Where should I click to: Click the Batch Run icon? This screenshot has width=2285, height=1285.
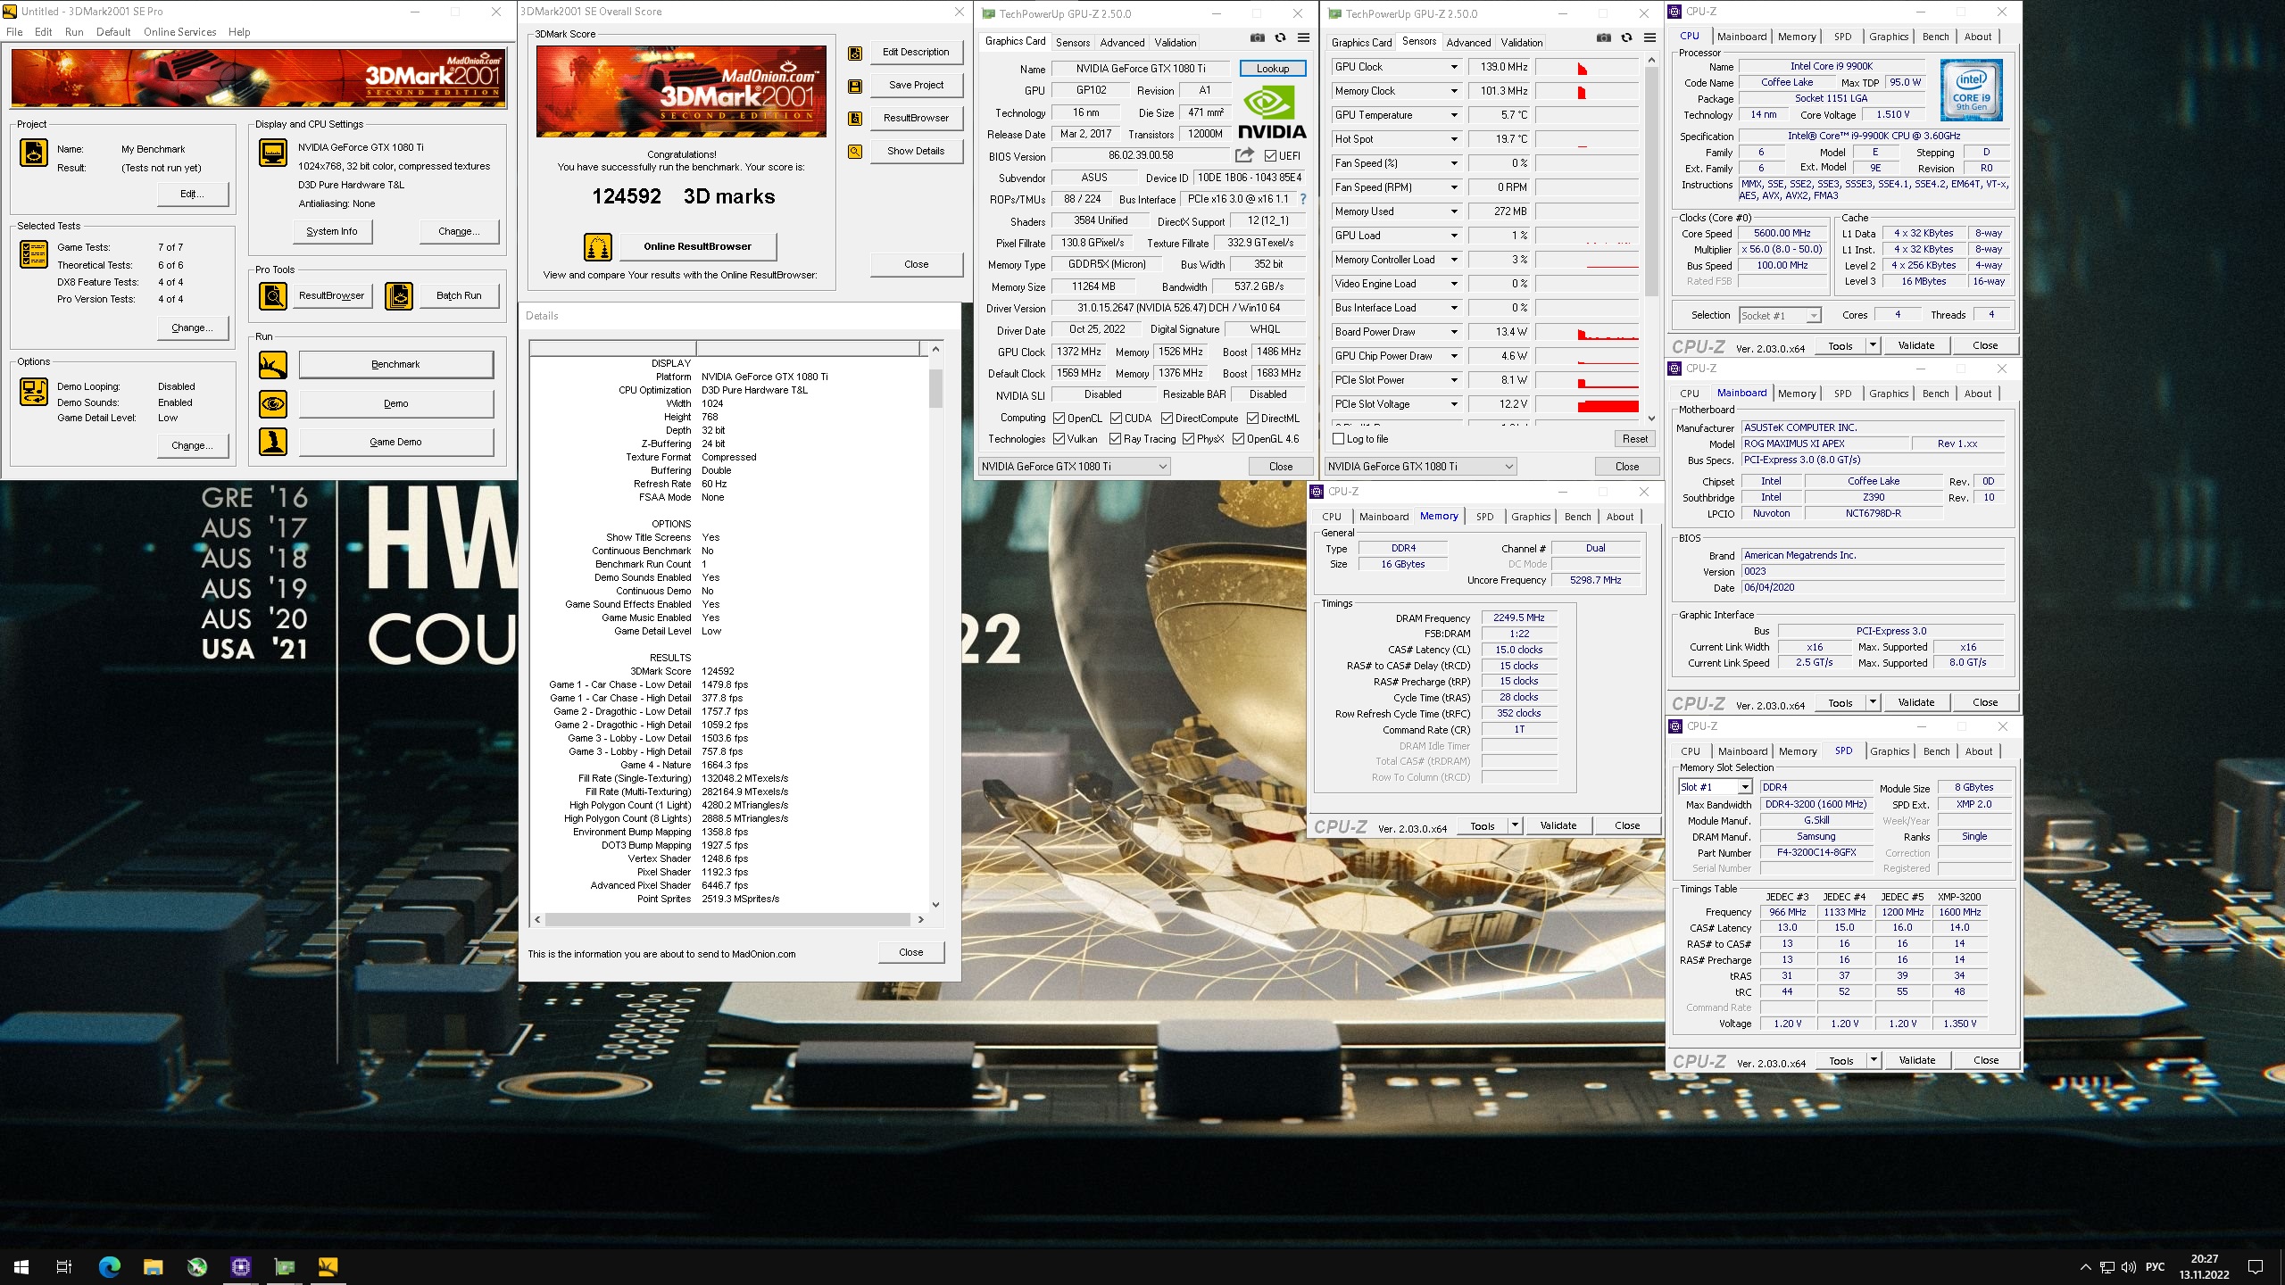pos(399,295)
